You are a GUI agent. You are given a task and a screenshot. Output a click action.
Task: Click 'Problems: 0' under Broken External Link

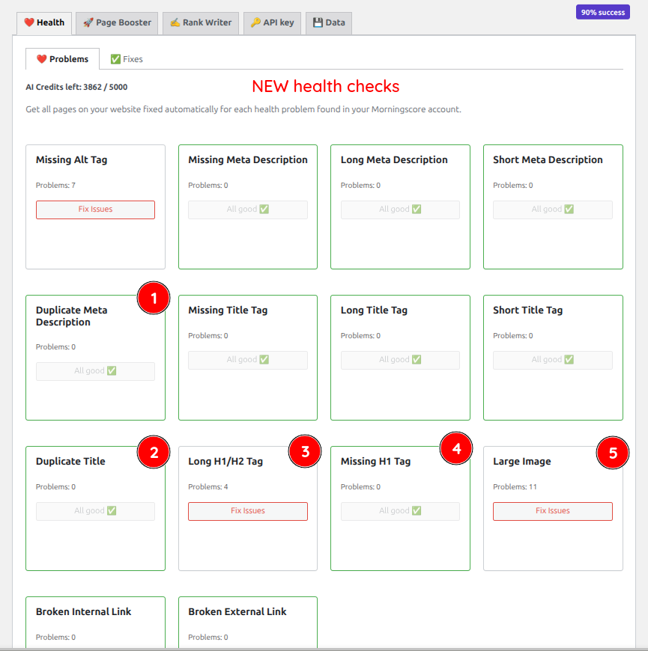(x=208, y=637)
